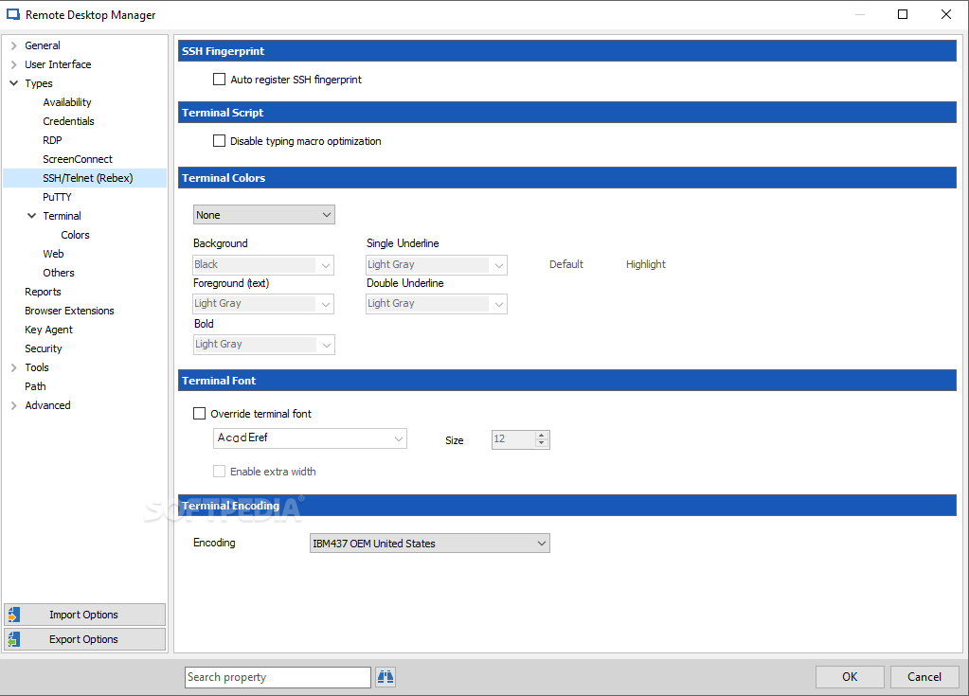Click the Remote Desktop Manager title icon
Viewport: 969px width, 696px height.
(x=13, y=14)
